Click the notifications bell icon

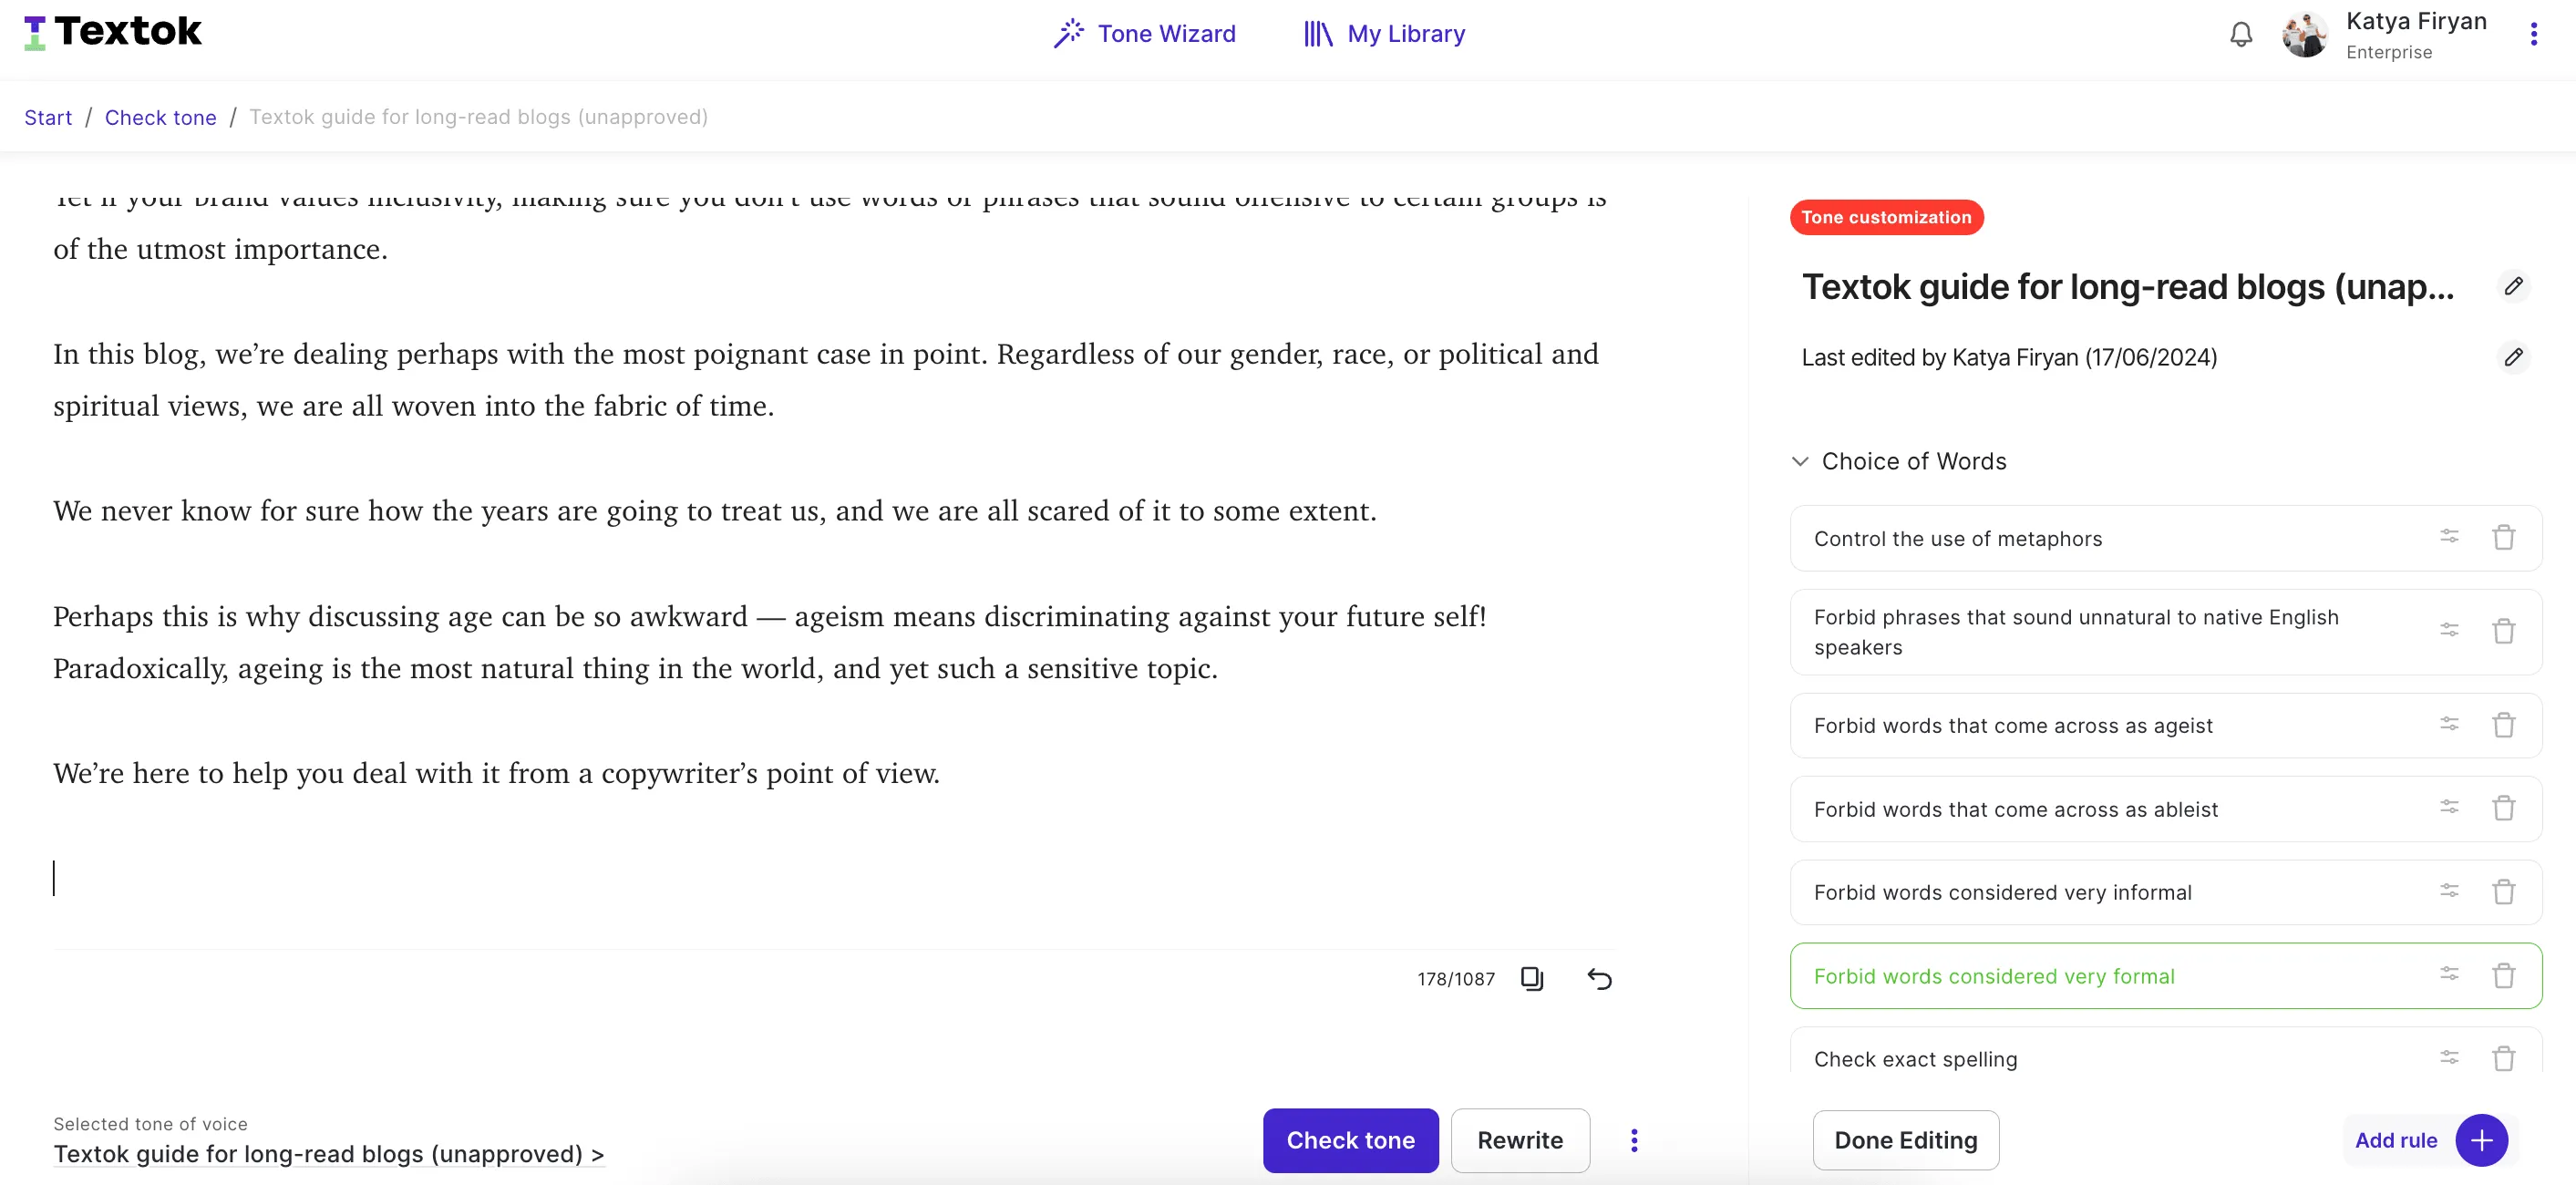click(x=2241, y=35)
